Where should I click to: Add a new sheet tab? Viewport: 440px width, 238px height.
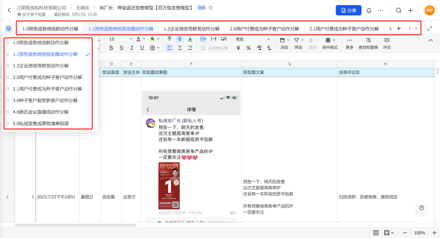point(399,29)
